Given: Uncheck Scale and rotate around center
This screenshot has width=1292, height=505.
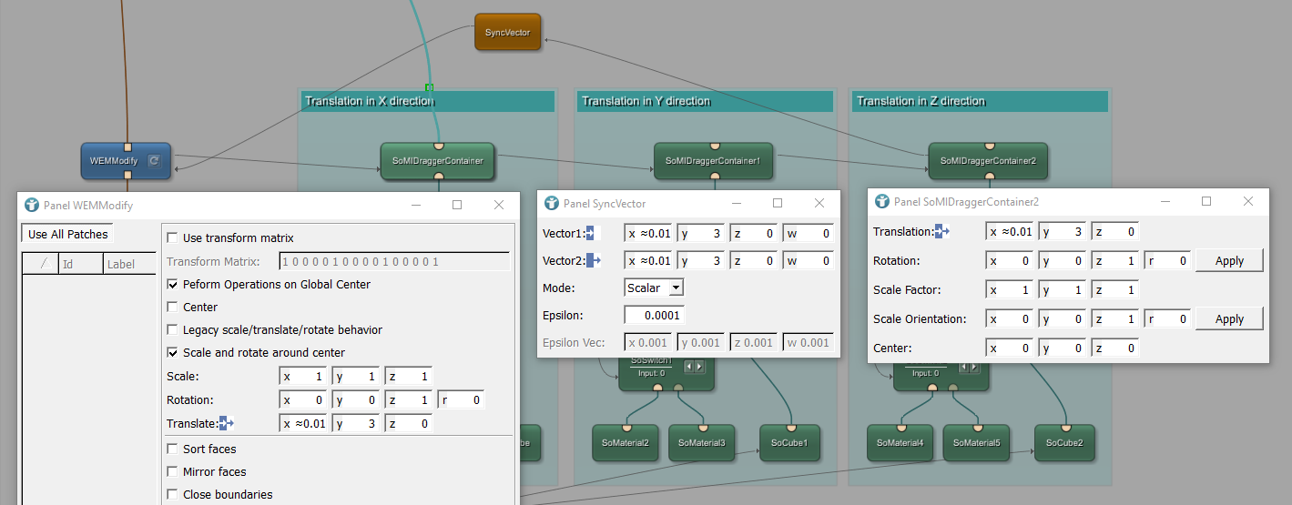Looking at the screenshot, I should click(x=172, y=353).
